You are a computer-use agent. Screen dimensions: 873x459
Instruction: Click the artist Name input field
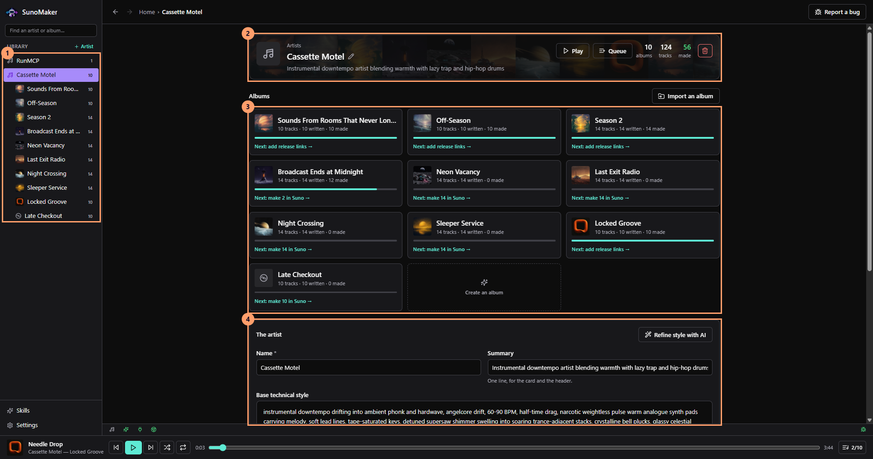[368, 368]
